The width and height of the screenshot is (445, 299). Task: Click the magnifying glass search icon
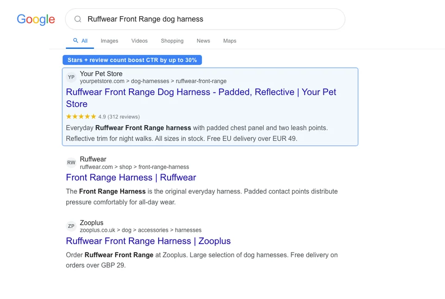77,19
